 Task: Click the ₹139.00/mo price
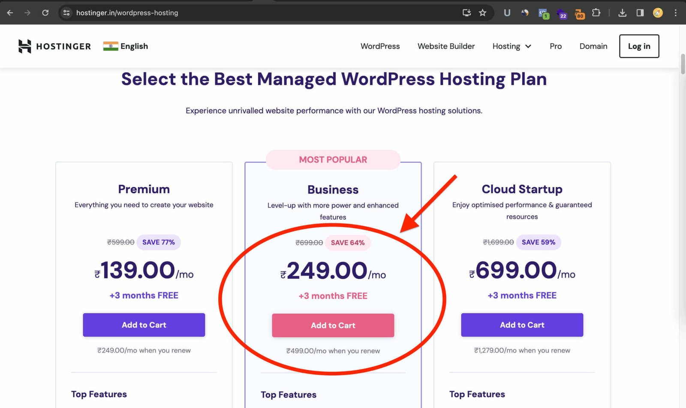click(144, 271)
